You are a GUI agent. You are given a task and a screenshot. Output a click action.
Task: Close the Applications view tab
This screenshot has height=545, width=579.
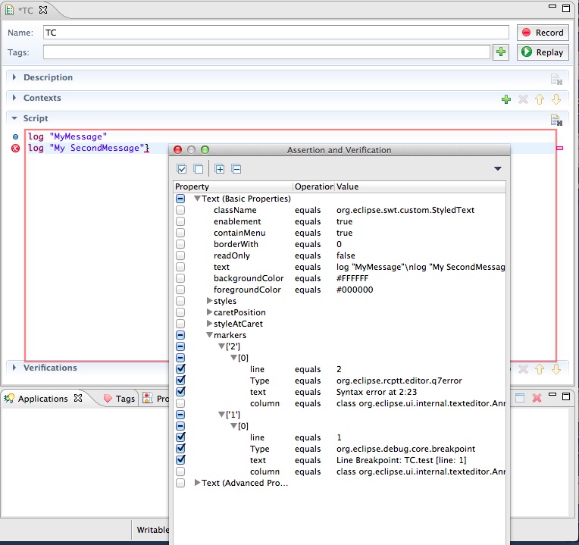78,398
